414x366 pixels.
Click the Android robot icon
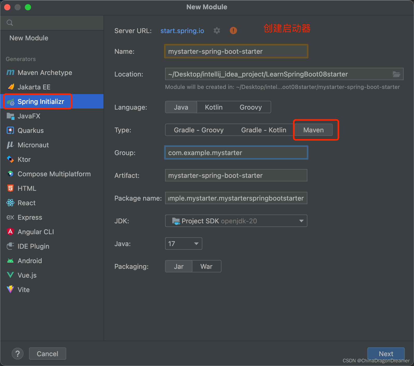click(x=10, y=261)
